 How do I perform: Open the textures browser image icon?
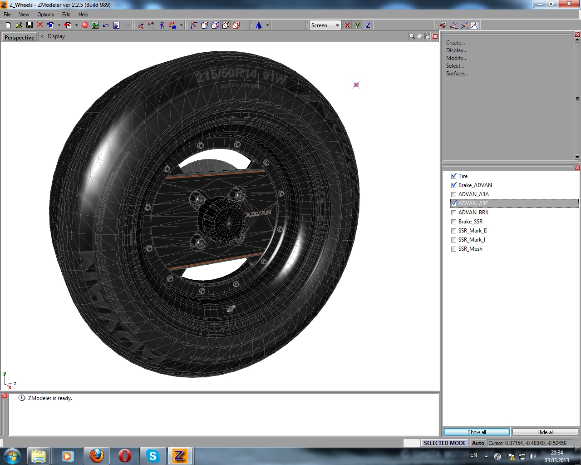pyautogui.click(x=95, y=25)
